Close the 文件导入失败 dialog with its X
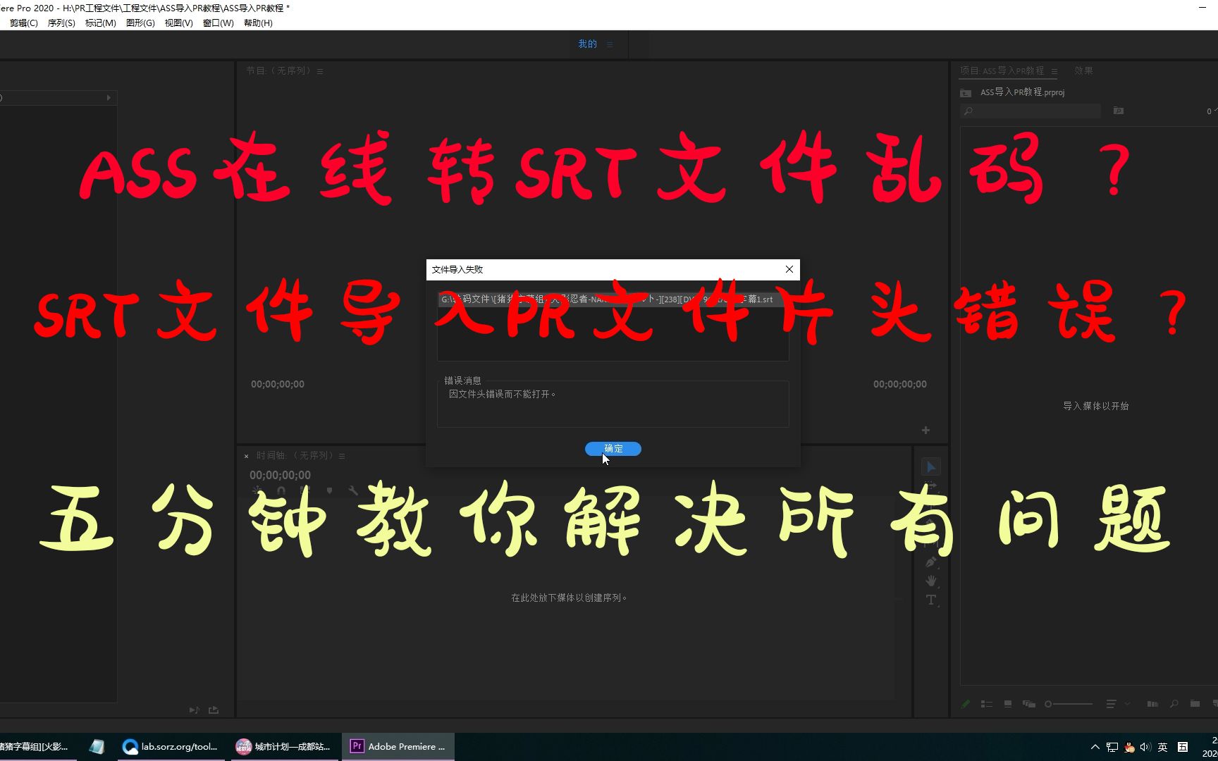This screenshot has width=1218, height=761. tap(789, 269)
